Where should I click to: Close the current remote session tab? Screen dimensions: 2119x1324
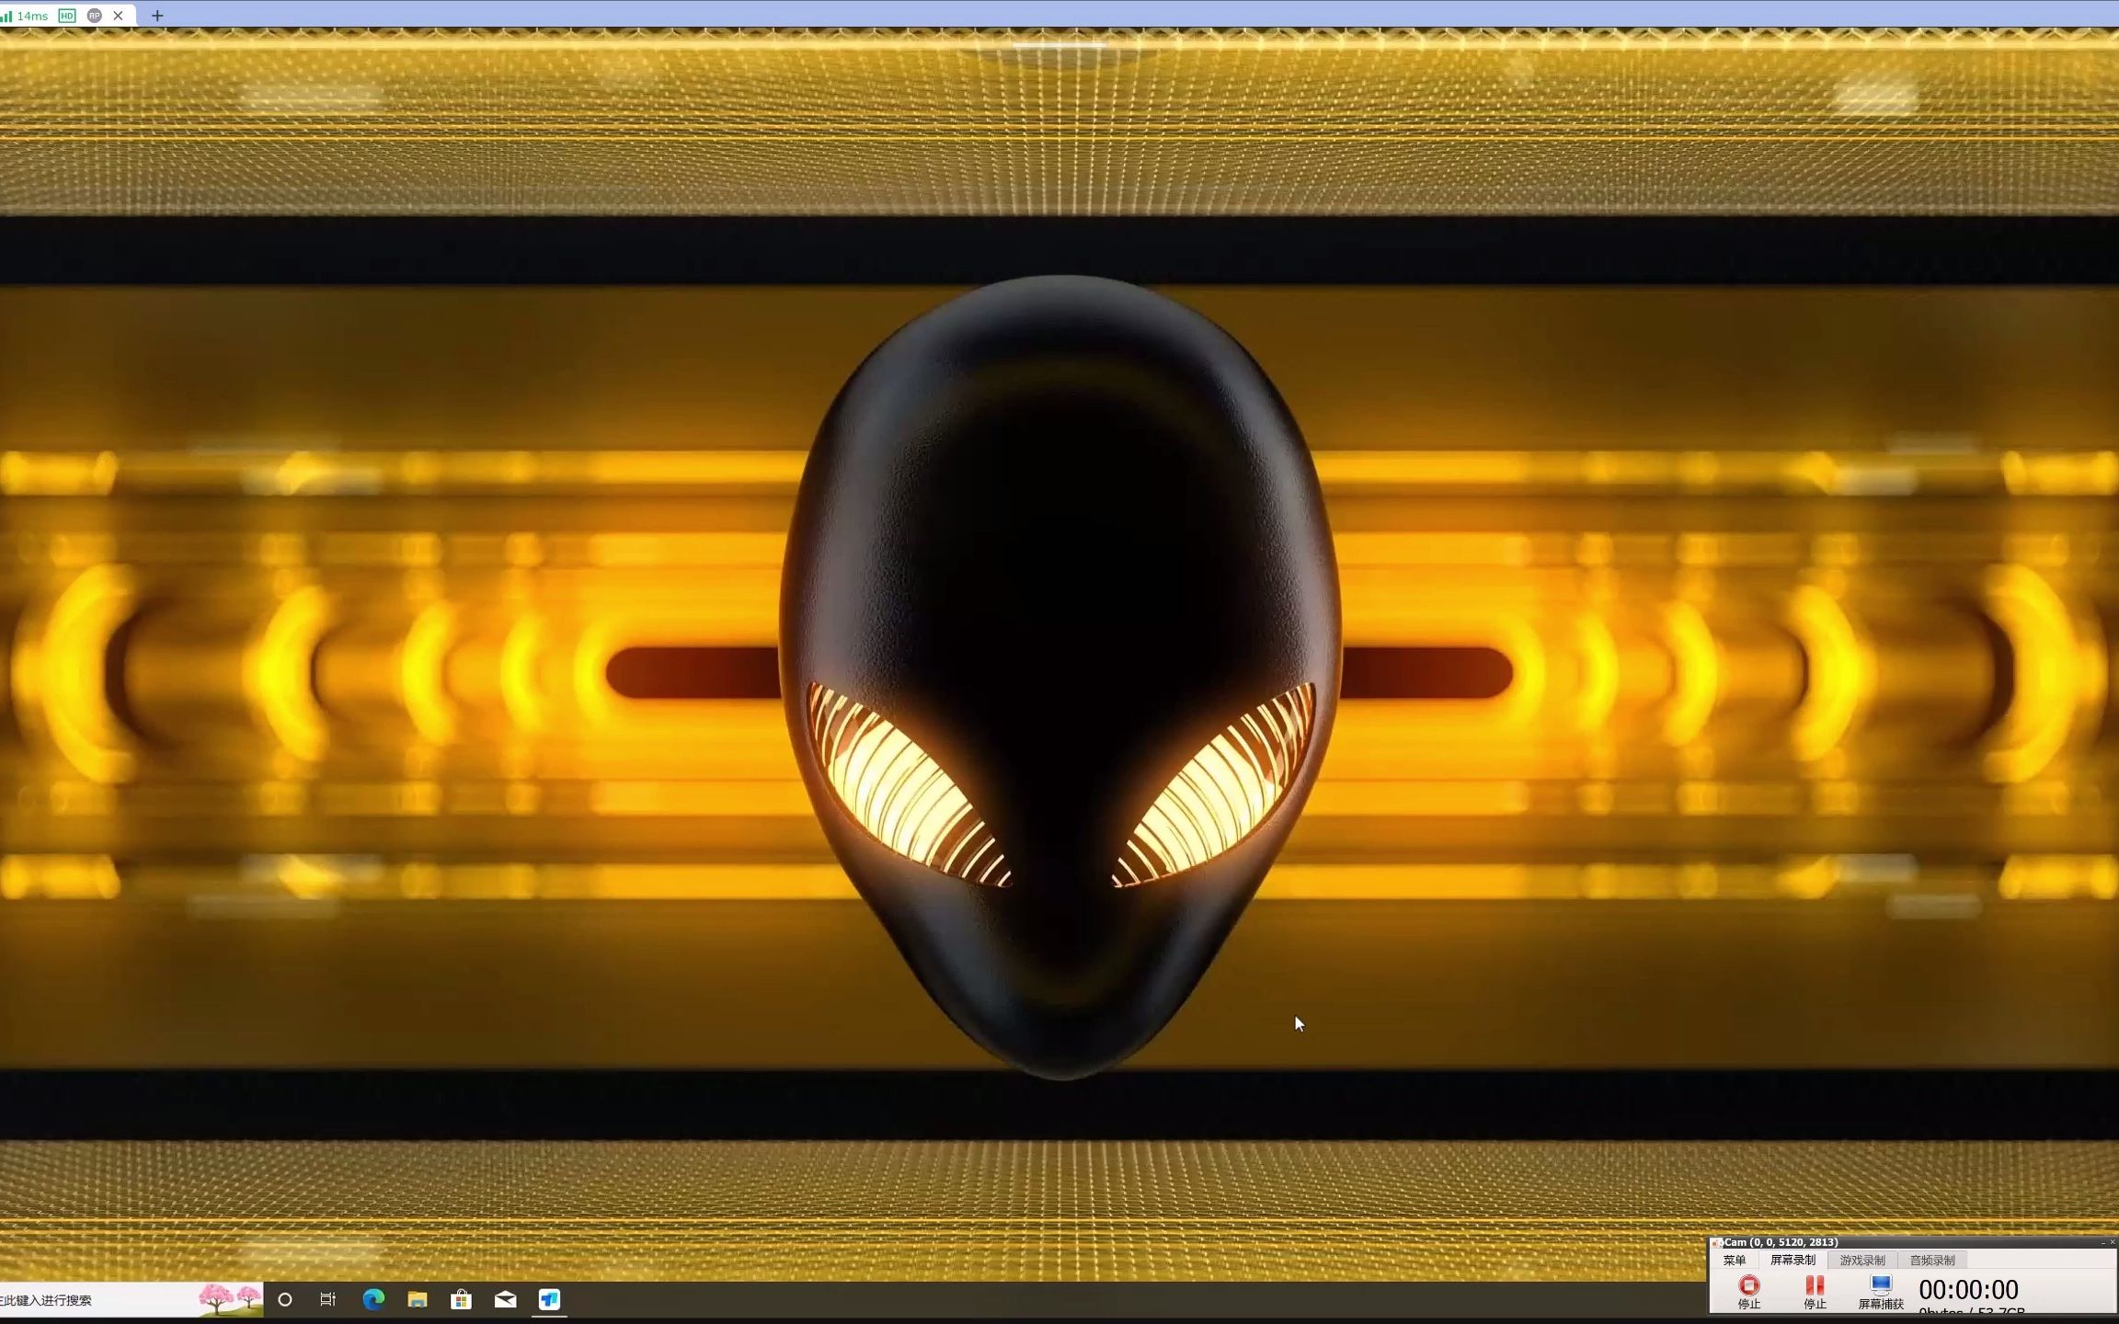[118, 16]
